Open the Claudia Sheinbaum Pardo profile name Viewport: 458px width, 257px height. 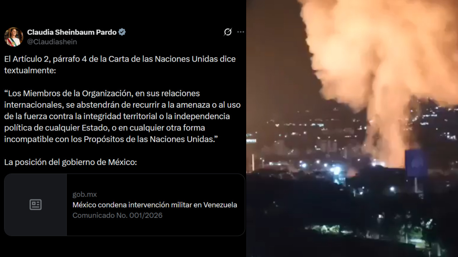click(72, 32)
